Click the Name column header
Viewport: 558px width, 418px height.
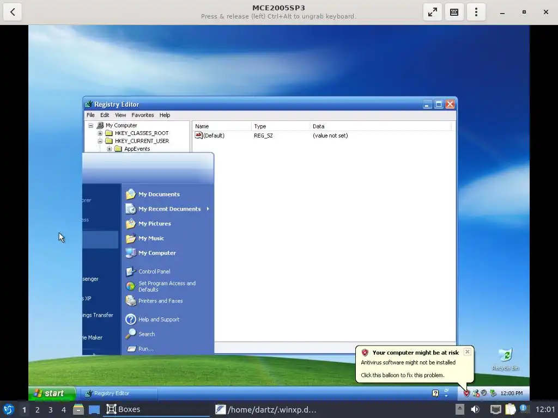click(222, 126)
